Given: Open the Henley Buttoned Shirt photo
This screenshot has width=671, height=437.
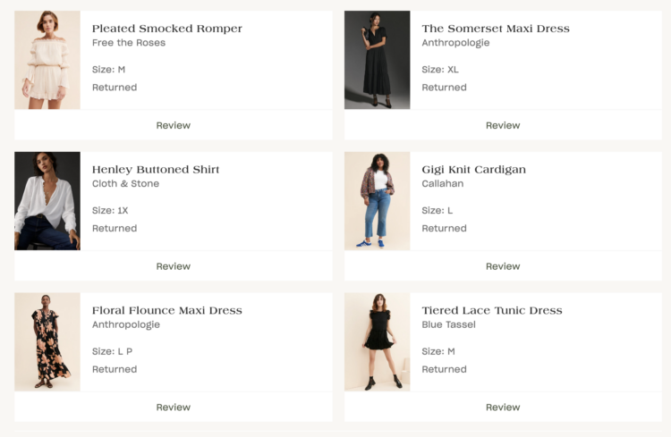Looking at the screenshot, I should pyautogui.click(x=47, y=201).
